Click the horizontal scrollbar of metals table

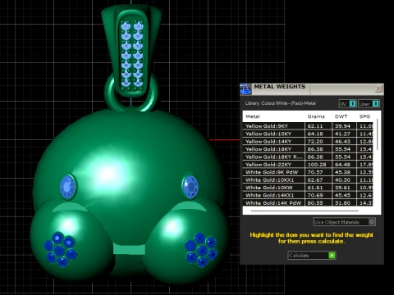(305, 211)
